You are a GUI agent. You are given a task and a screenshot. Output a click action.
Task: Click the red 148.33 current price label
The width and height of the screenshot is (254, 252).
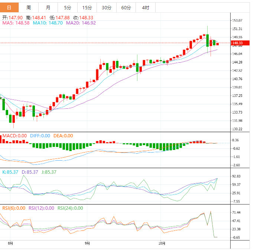pos(240,43)
